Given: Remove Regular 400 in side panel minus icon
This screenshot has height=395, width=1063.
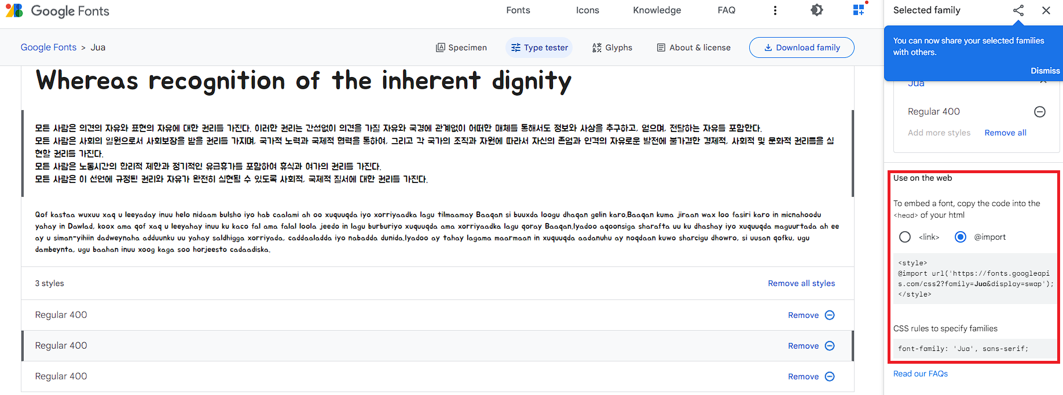Looking at the screenshot, I should point(1040,112).
